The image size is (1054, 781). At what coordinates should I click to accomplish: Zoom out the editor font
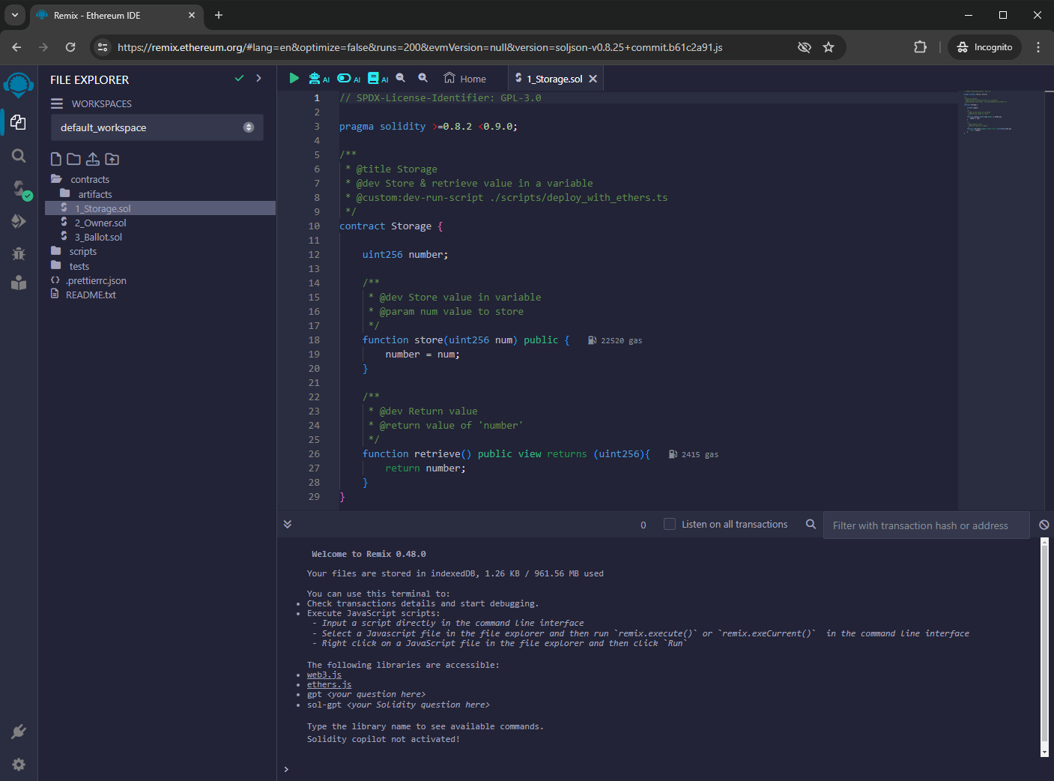coord(401,78)
